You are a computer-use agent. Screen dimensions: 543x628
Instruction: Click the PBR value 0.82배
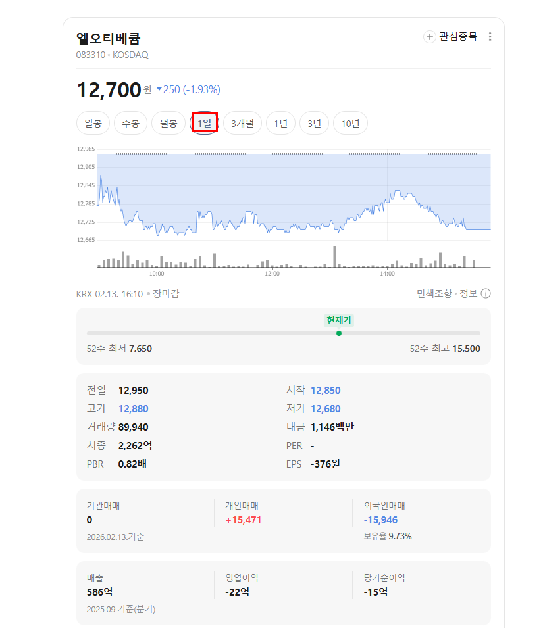coord(132,464)
